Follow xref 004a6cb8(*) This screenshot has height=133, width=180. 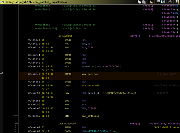[x=170, y=17]
